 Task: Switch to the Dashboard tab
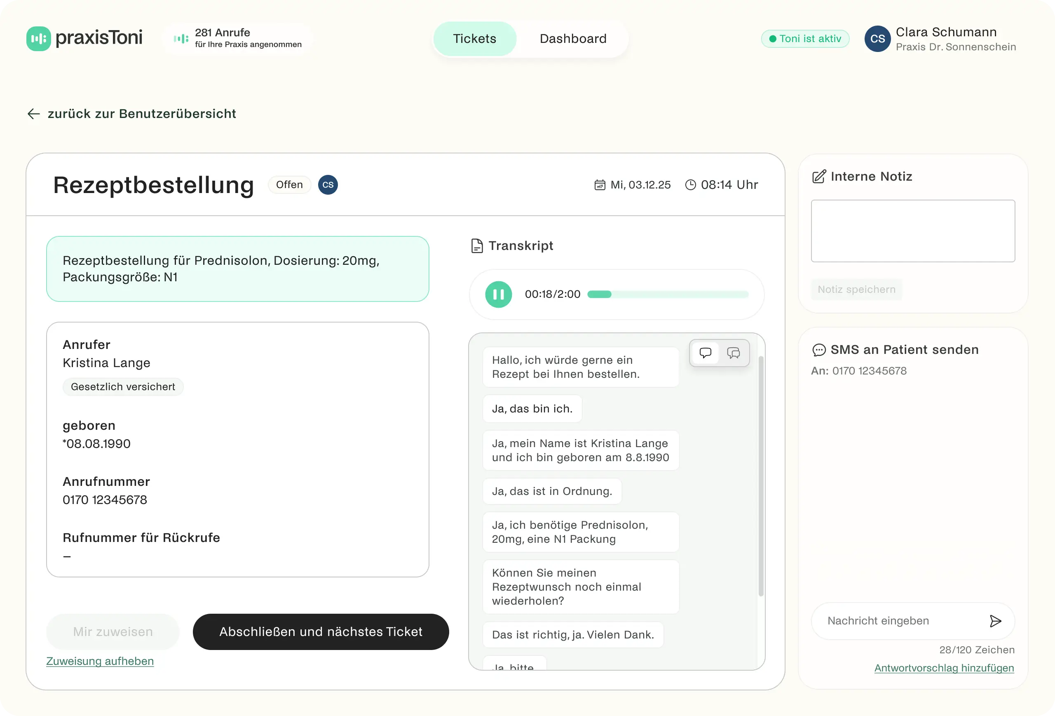tap(572, 39)
